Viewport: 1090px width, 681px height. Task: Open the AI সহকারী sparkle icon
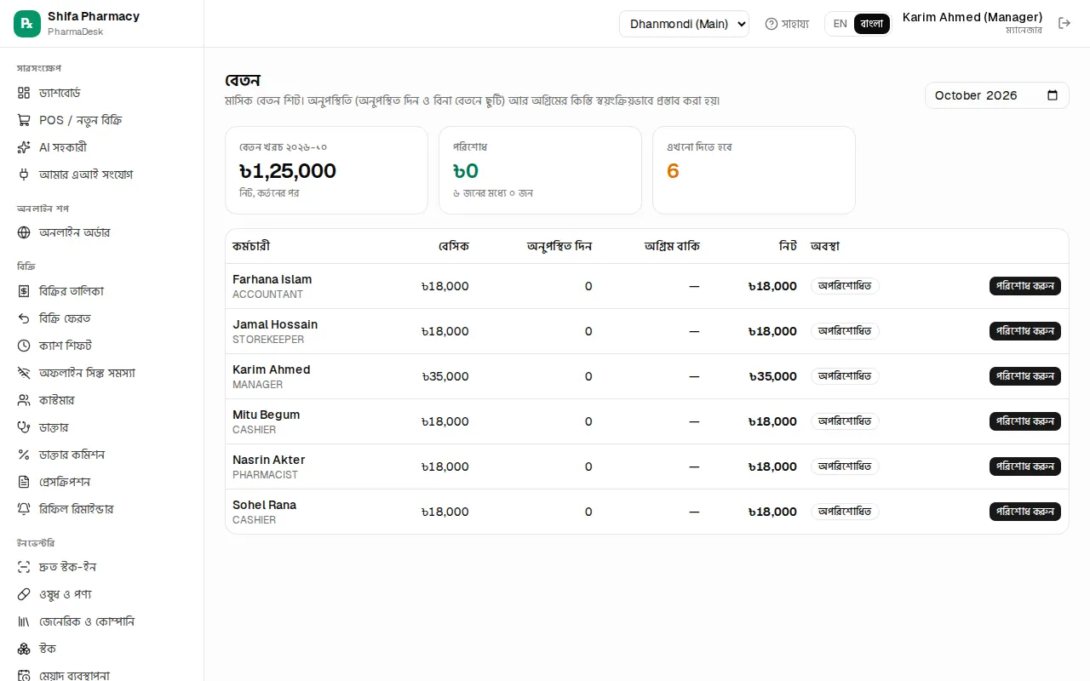tap(24, 147)
